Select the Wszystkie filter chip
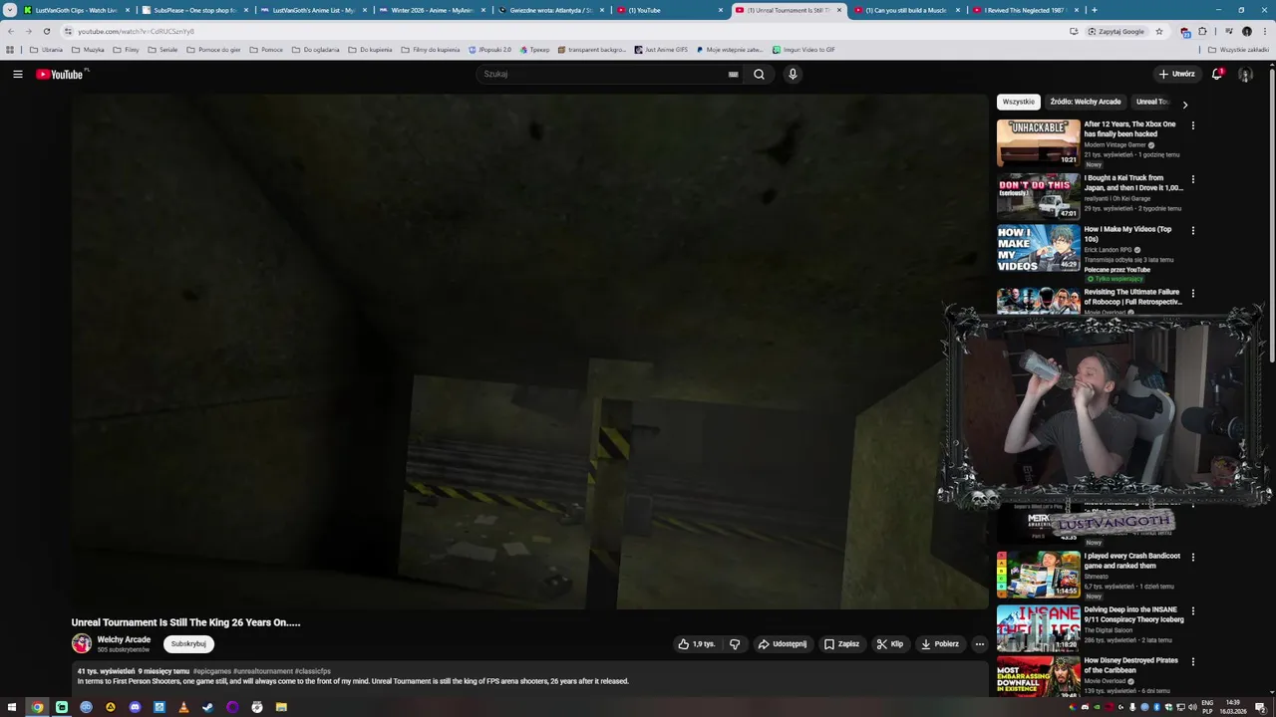 1019,102
